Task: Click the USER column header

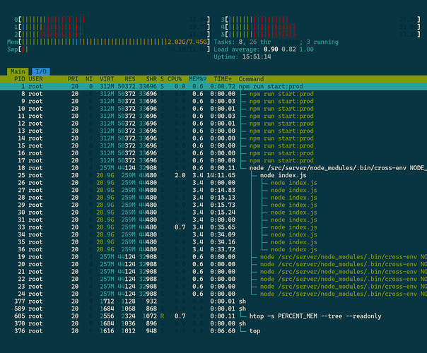Action: click(36, 78)
